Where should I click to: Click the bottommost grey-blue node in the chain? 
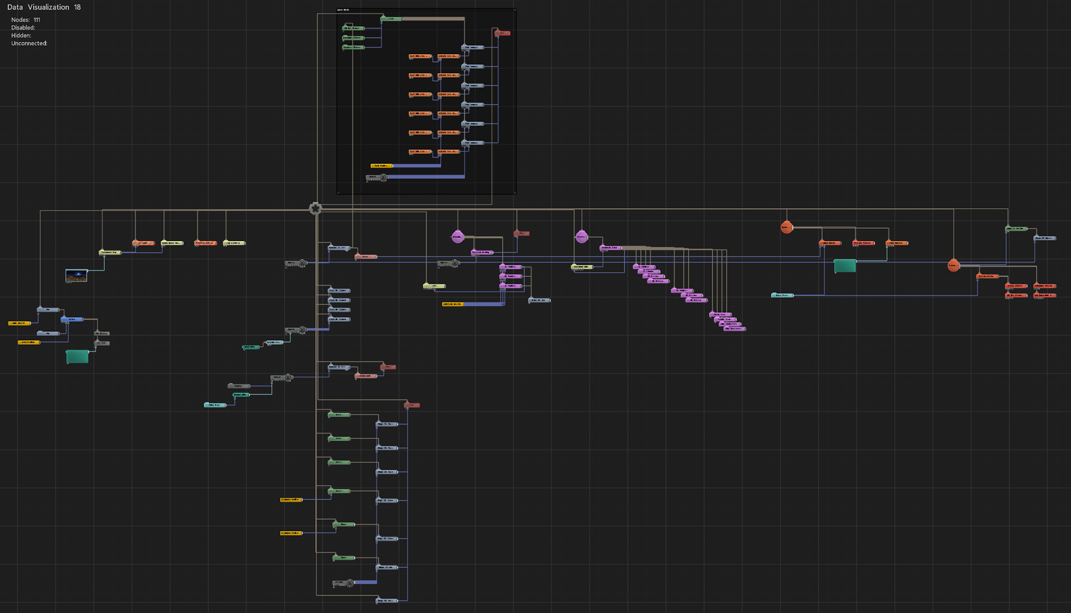[x=387, y=601]
